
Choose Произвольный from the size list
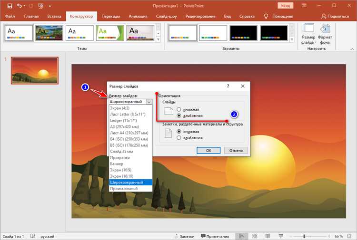(124, 189)
